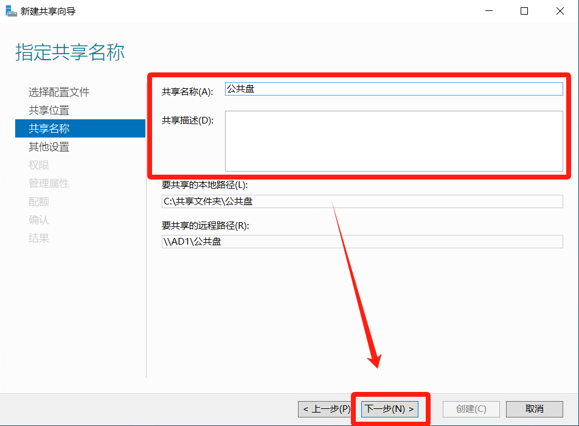Choose the 确认 step in sidebar
The image size is (579, 426).
pyautogui.click(x=38, y=220)
